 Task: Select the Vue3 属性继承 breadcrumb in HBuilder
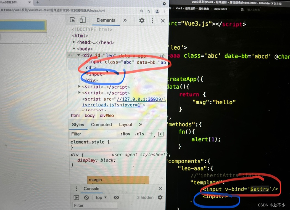pyautogui.click(x=192, y=9)
